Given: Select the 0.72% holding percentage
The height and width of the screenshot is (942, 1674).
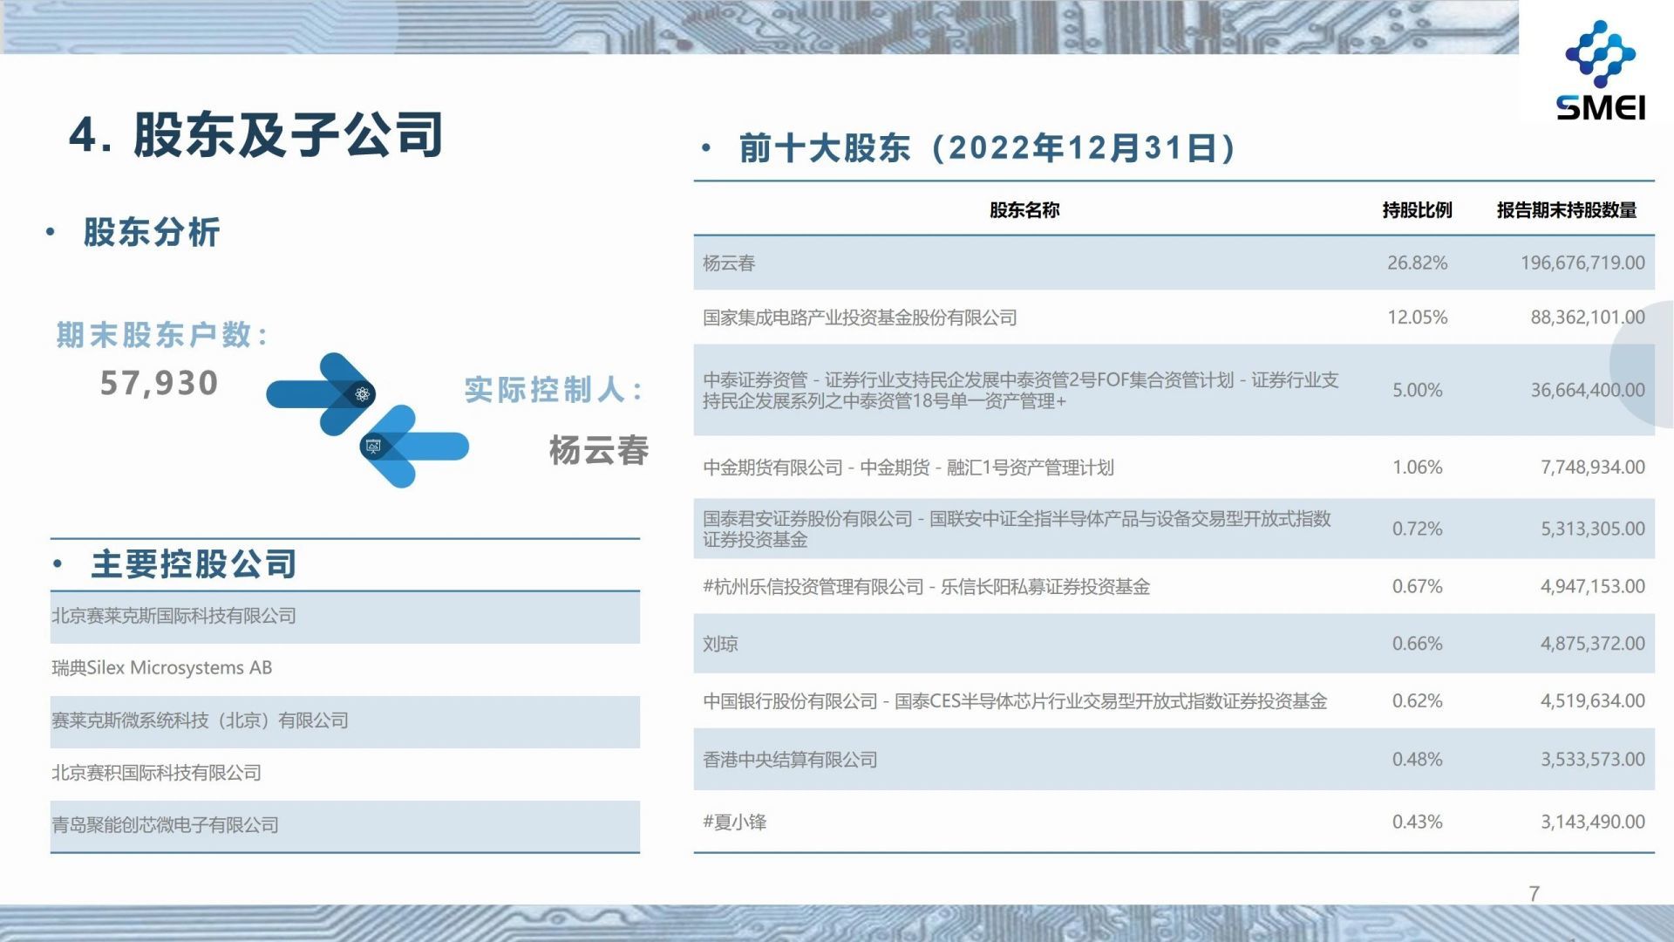Looking at the screenshot, I should 1418,529.
